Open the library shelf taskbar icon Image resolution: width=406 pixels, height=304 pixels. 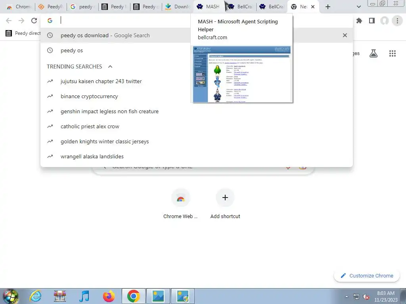pos(59,296)
